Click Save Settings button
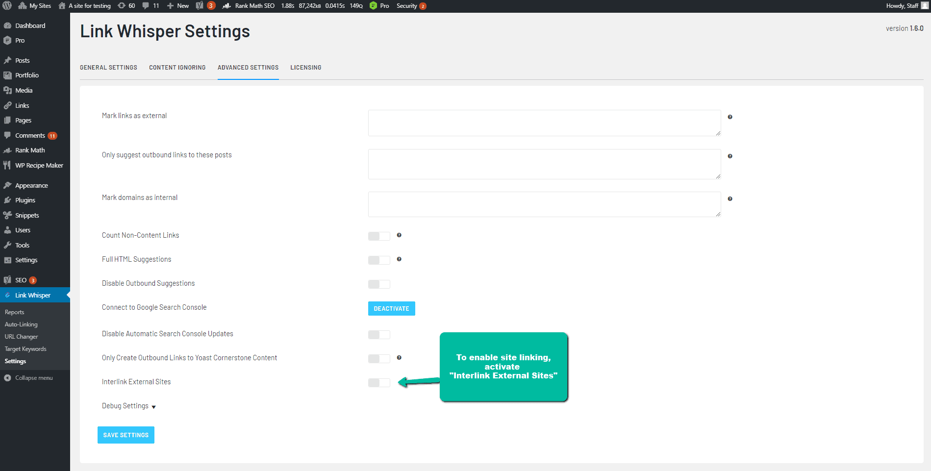The width and height of the screenshot is (931, 471). [x=126, y=435]
